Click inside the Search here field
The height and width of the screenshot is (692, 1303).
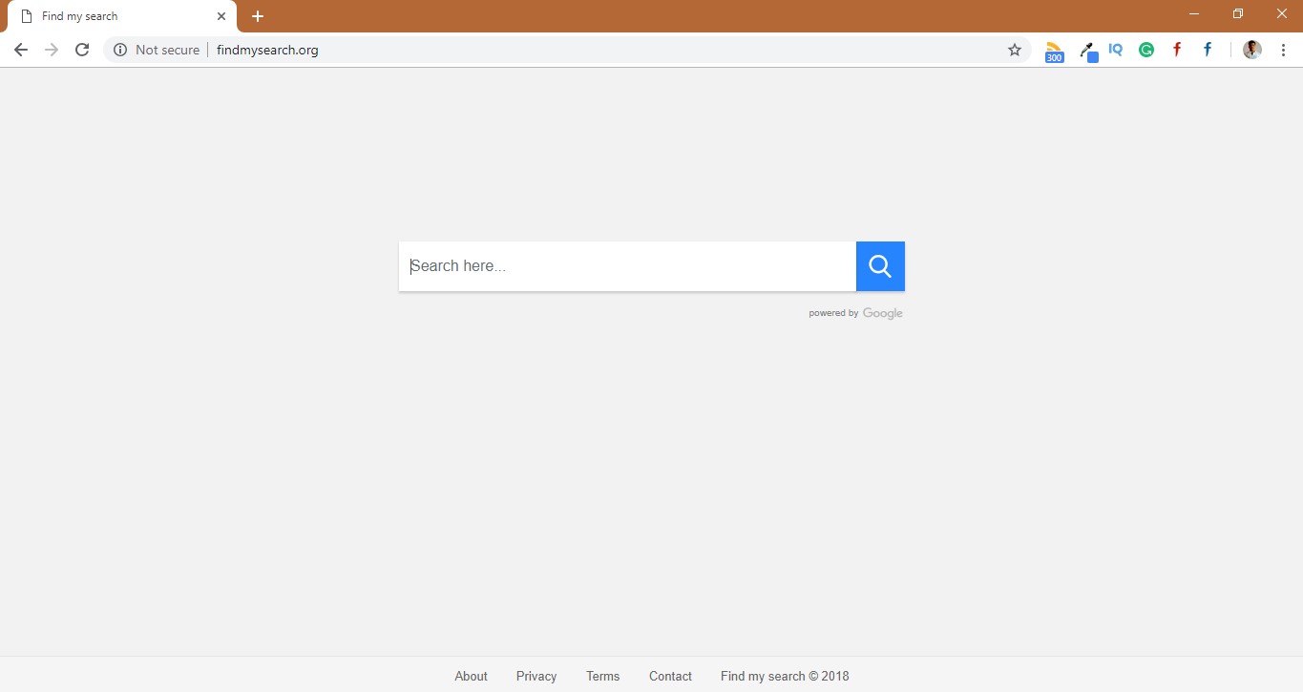click(620, 265)
